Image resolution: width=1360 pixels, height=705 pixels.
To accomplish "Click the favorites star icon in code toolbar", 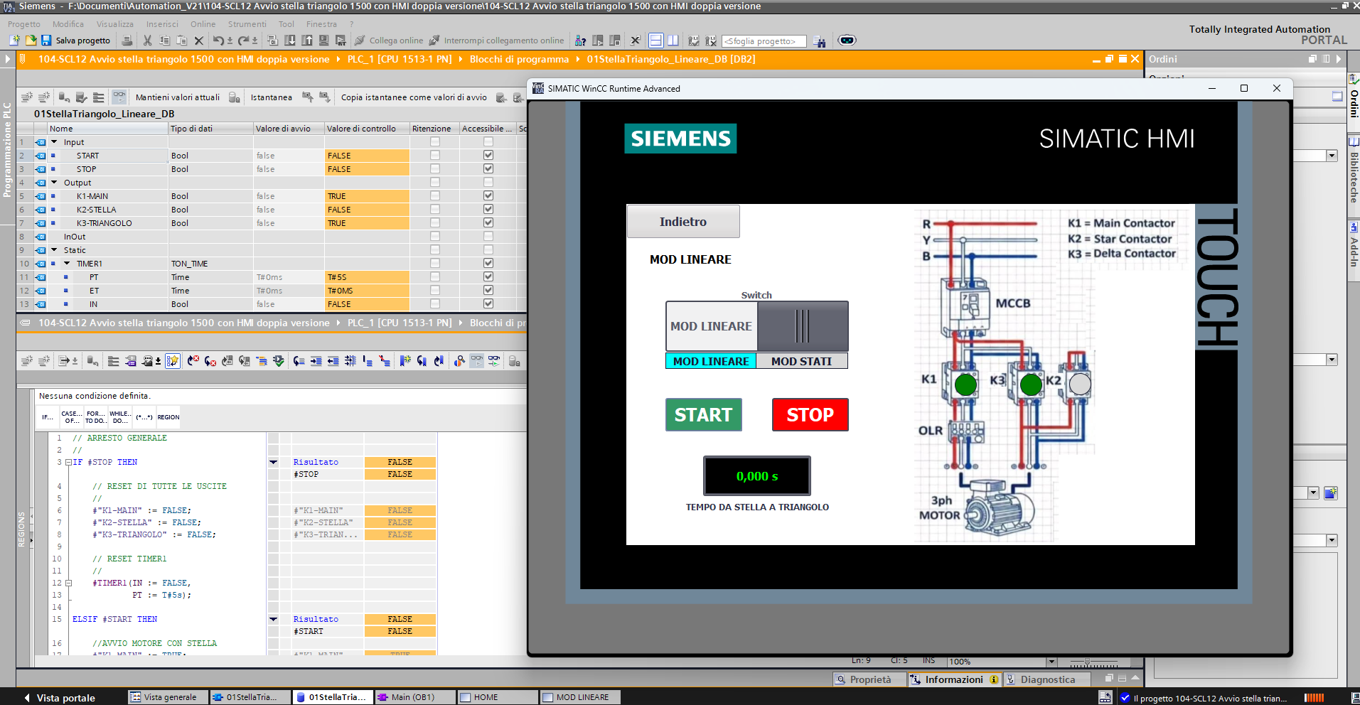I will pyautogui.click(x=173, y=361).
